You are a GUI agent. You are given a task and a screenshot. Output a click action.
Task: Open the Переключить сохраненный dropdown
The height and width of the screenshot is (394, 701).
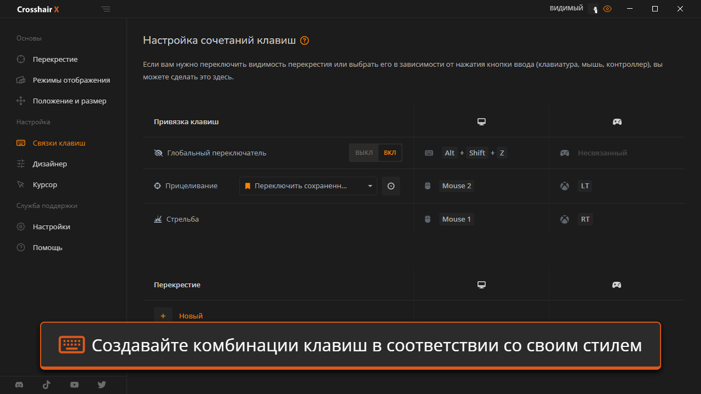308,186
